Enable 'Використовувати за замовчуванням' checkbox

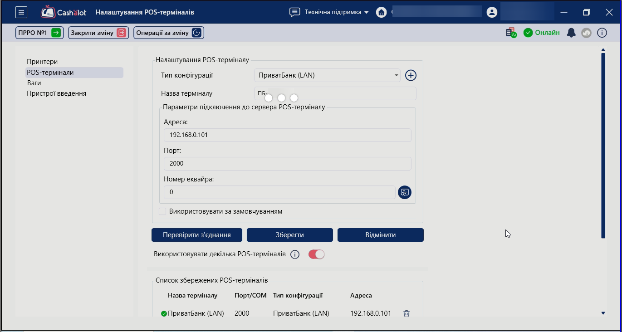pos(162,211)
